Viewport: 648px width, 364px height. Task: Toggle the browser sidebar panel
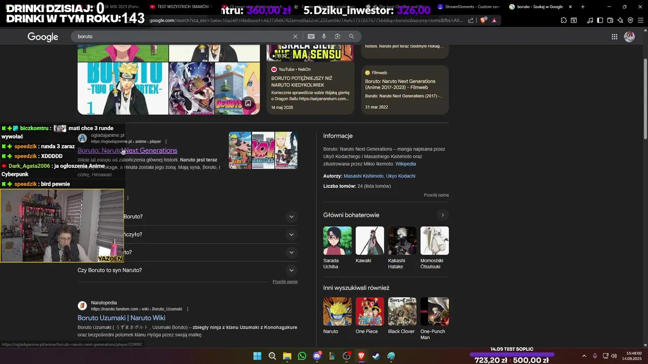[600, 20]
